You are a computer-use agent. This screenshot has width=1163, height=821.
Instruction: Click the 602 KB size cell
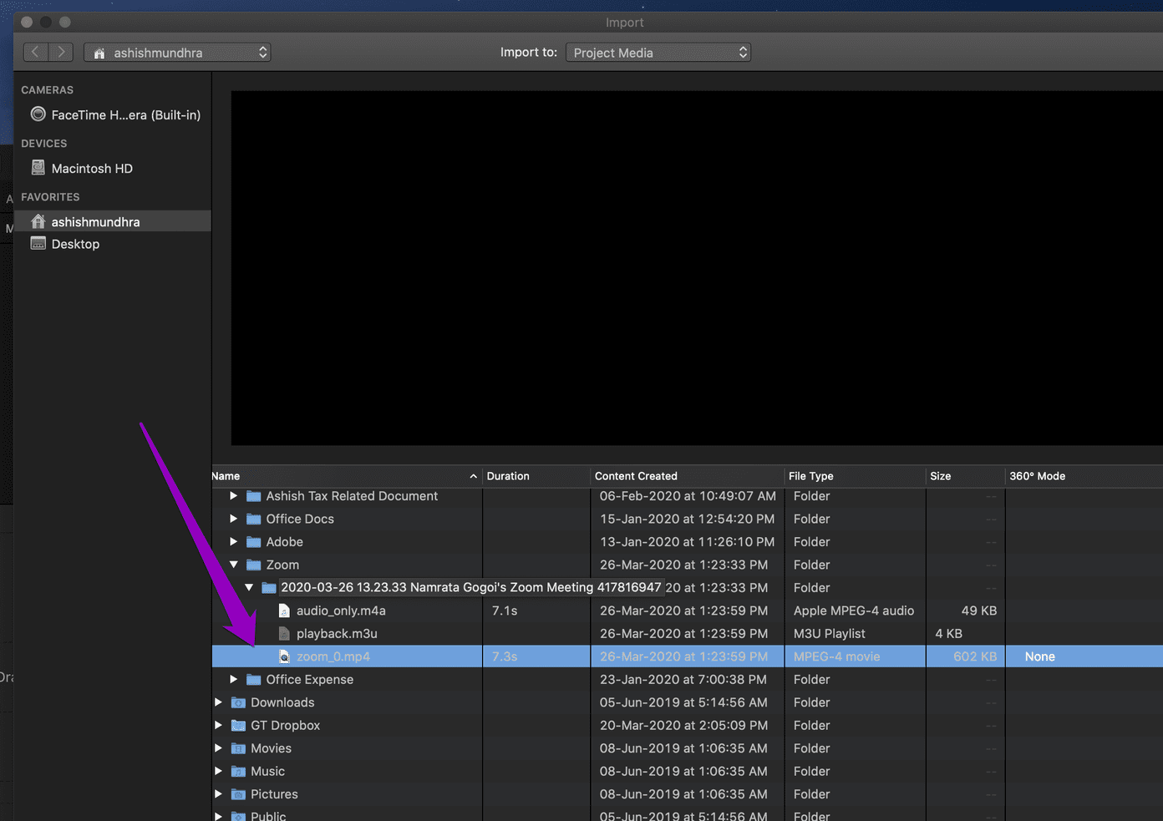pyautogui.click(x=975, y=656)
